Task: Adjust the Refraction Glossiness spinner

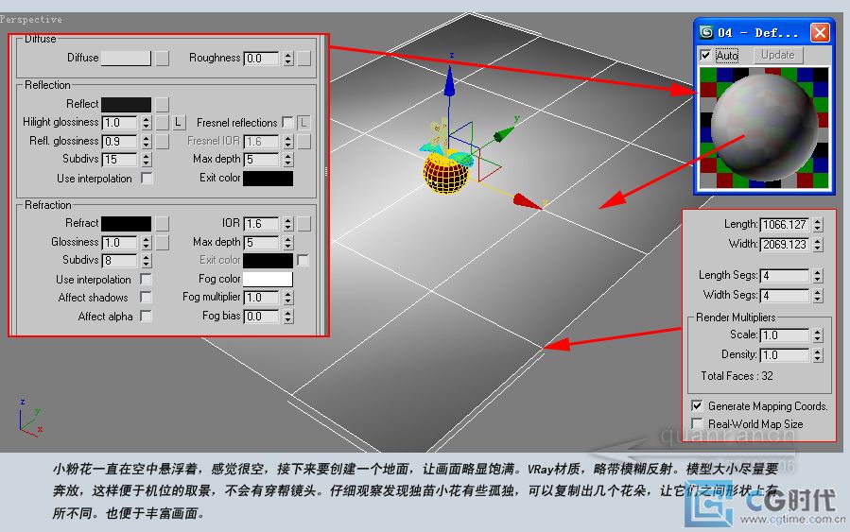Action: tap(147, 242)
